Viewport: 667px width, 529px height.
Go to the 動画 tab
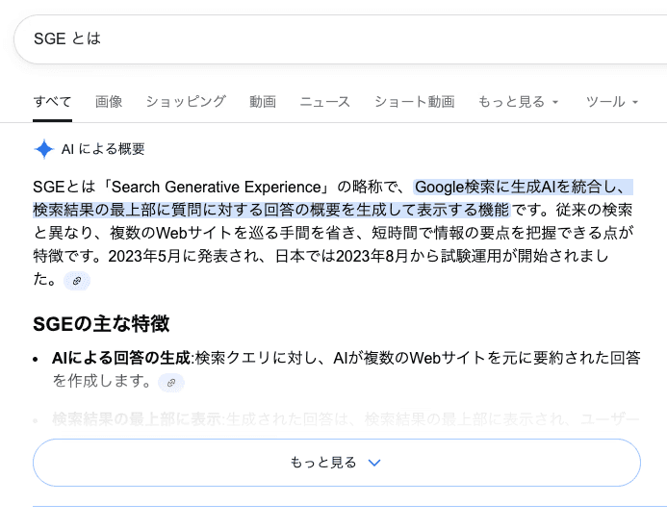(263, 102)
